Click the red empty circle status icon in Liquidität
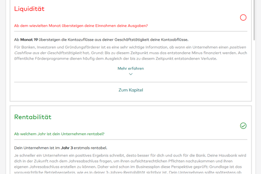The image size is (261, 174). point(243,18)
